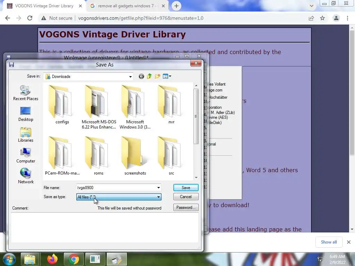Open Libraries from the places sidebar
This screenshot has height=266, width=355.
pyautogui.click(x=26, y=135)
